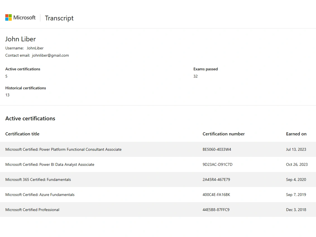Click the JohnLiber username value

coord(35,48)
